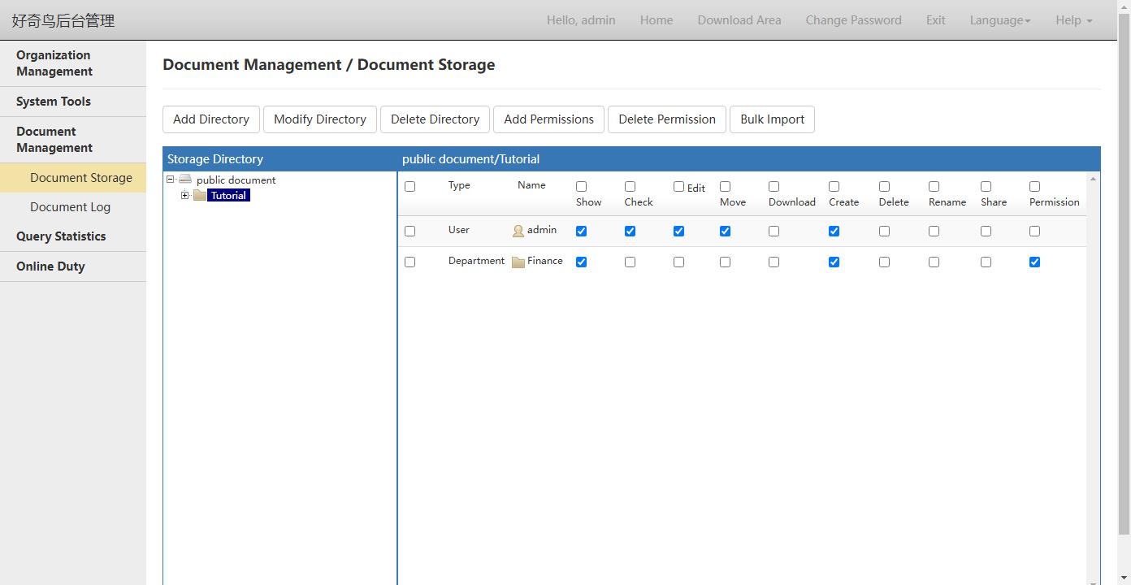Toggle the Edit column header checkbox
This screenshot has width=1131, height=585.
pos(678,187)
